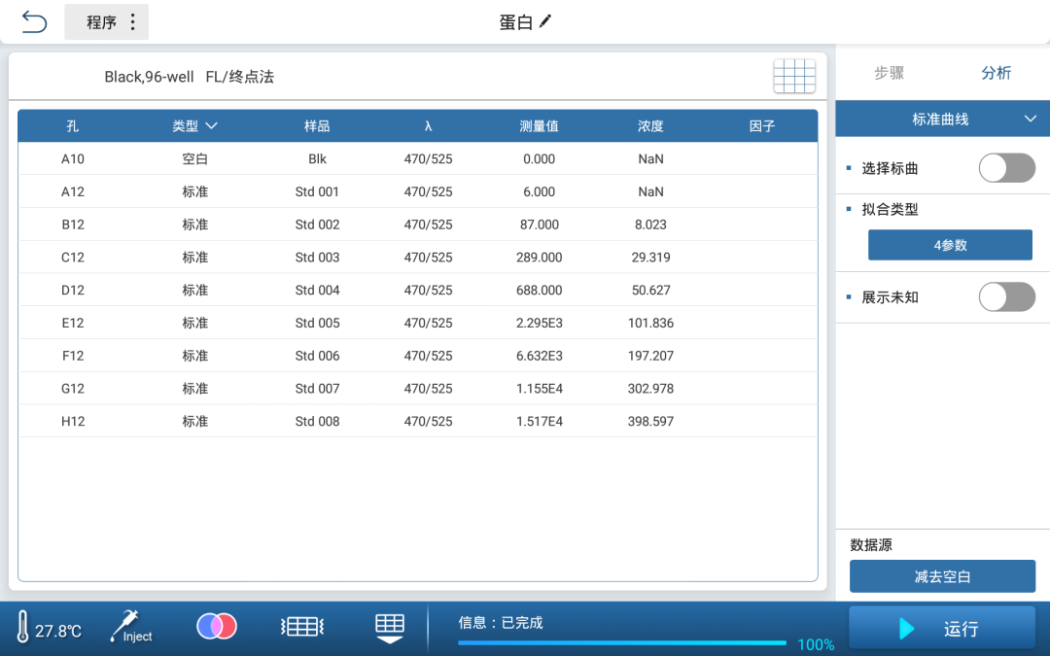Viewport: 1050px width, 656px height.
Task: Click measured value 87.000
Action: (x=539, y=224)
